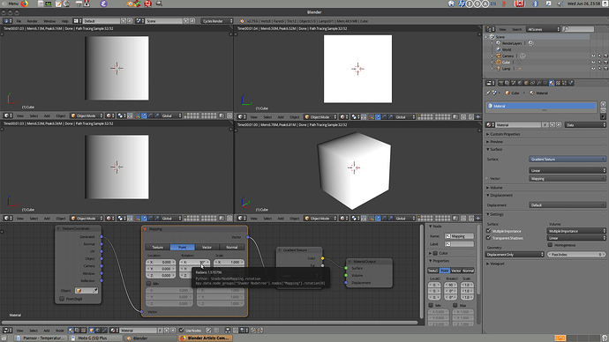Screen dimensions: 609x342
Task: Open Firefox from the top panel
Action: (x=25, y=4)
